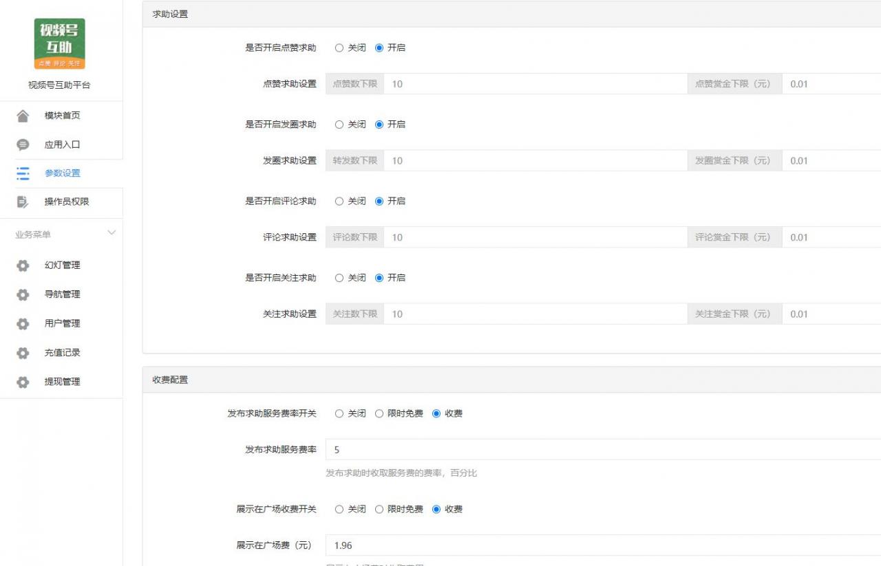
Task: Open the 模块首页 menu item
Action: click(x=63, y=115)
